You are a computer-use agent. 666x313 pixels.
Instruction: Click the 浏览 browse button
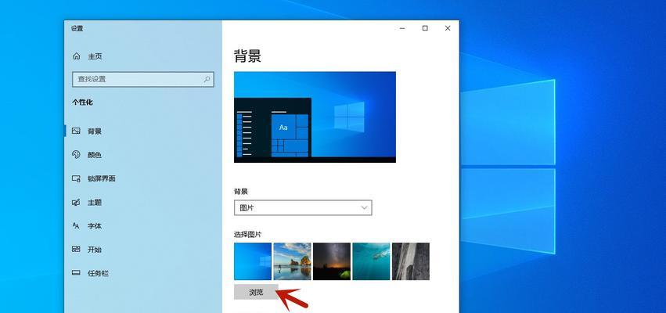coord(256,292)
